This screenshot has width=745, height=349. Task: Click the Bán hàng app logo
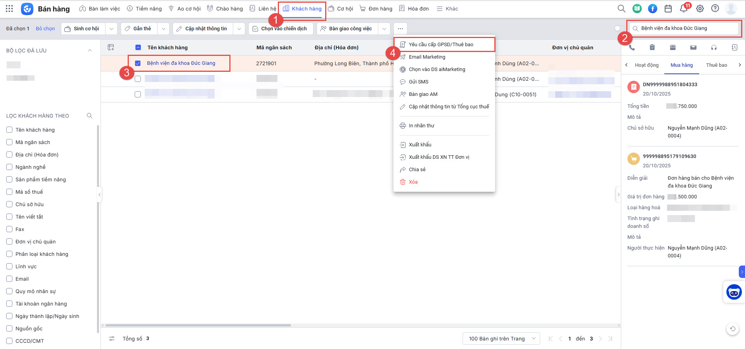click(x=27, y=9)
